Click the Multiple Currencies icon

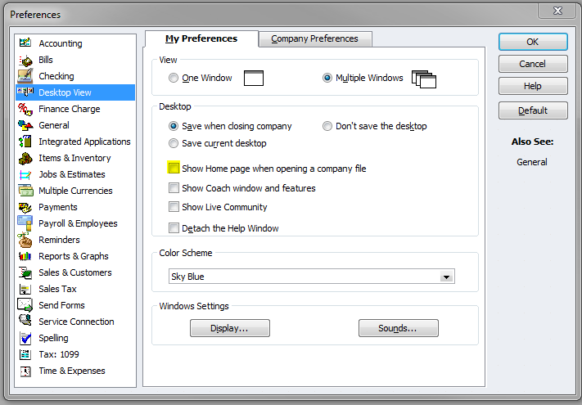point(25,191)
